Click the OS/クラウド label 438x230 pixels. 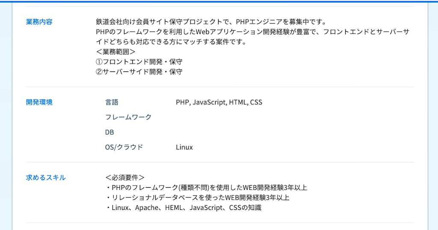pos(124,147)
